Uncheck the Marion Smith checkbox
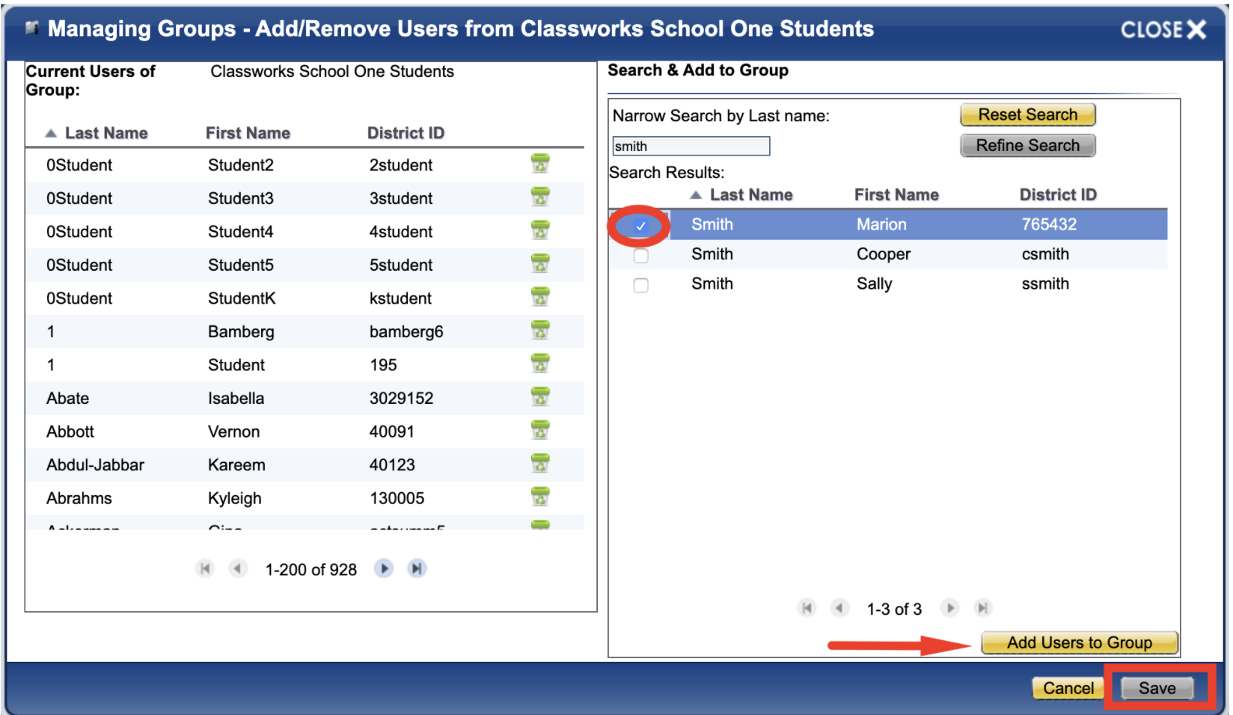 tap(640, 226)
